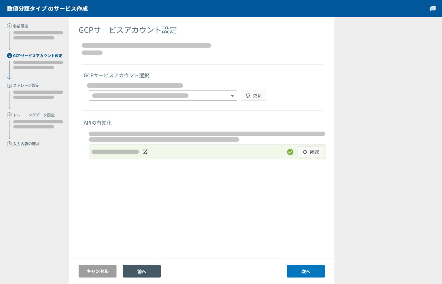This screenshot has width=442, height=284.
Task: Open the documentation icon in header
Action: [433, 9]
